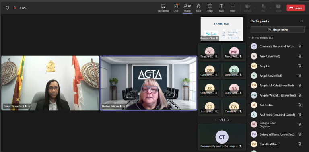Click the AJ avatar for Atul Joshi
This screenshot has width=309, height=152.
pyautogui.click(x=254, y=115)
